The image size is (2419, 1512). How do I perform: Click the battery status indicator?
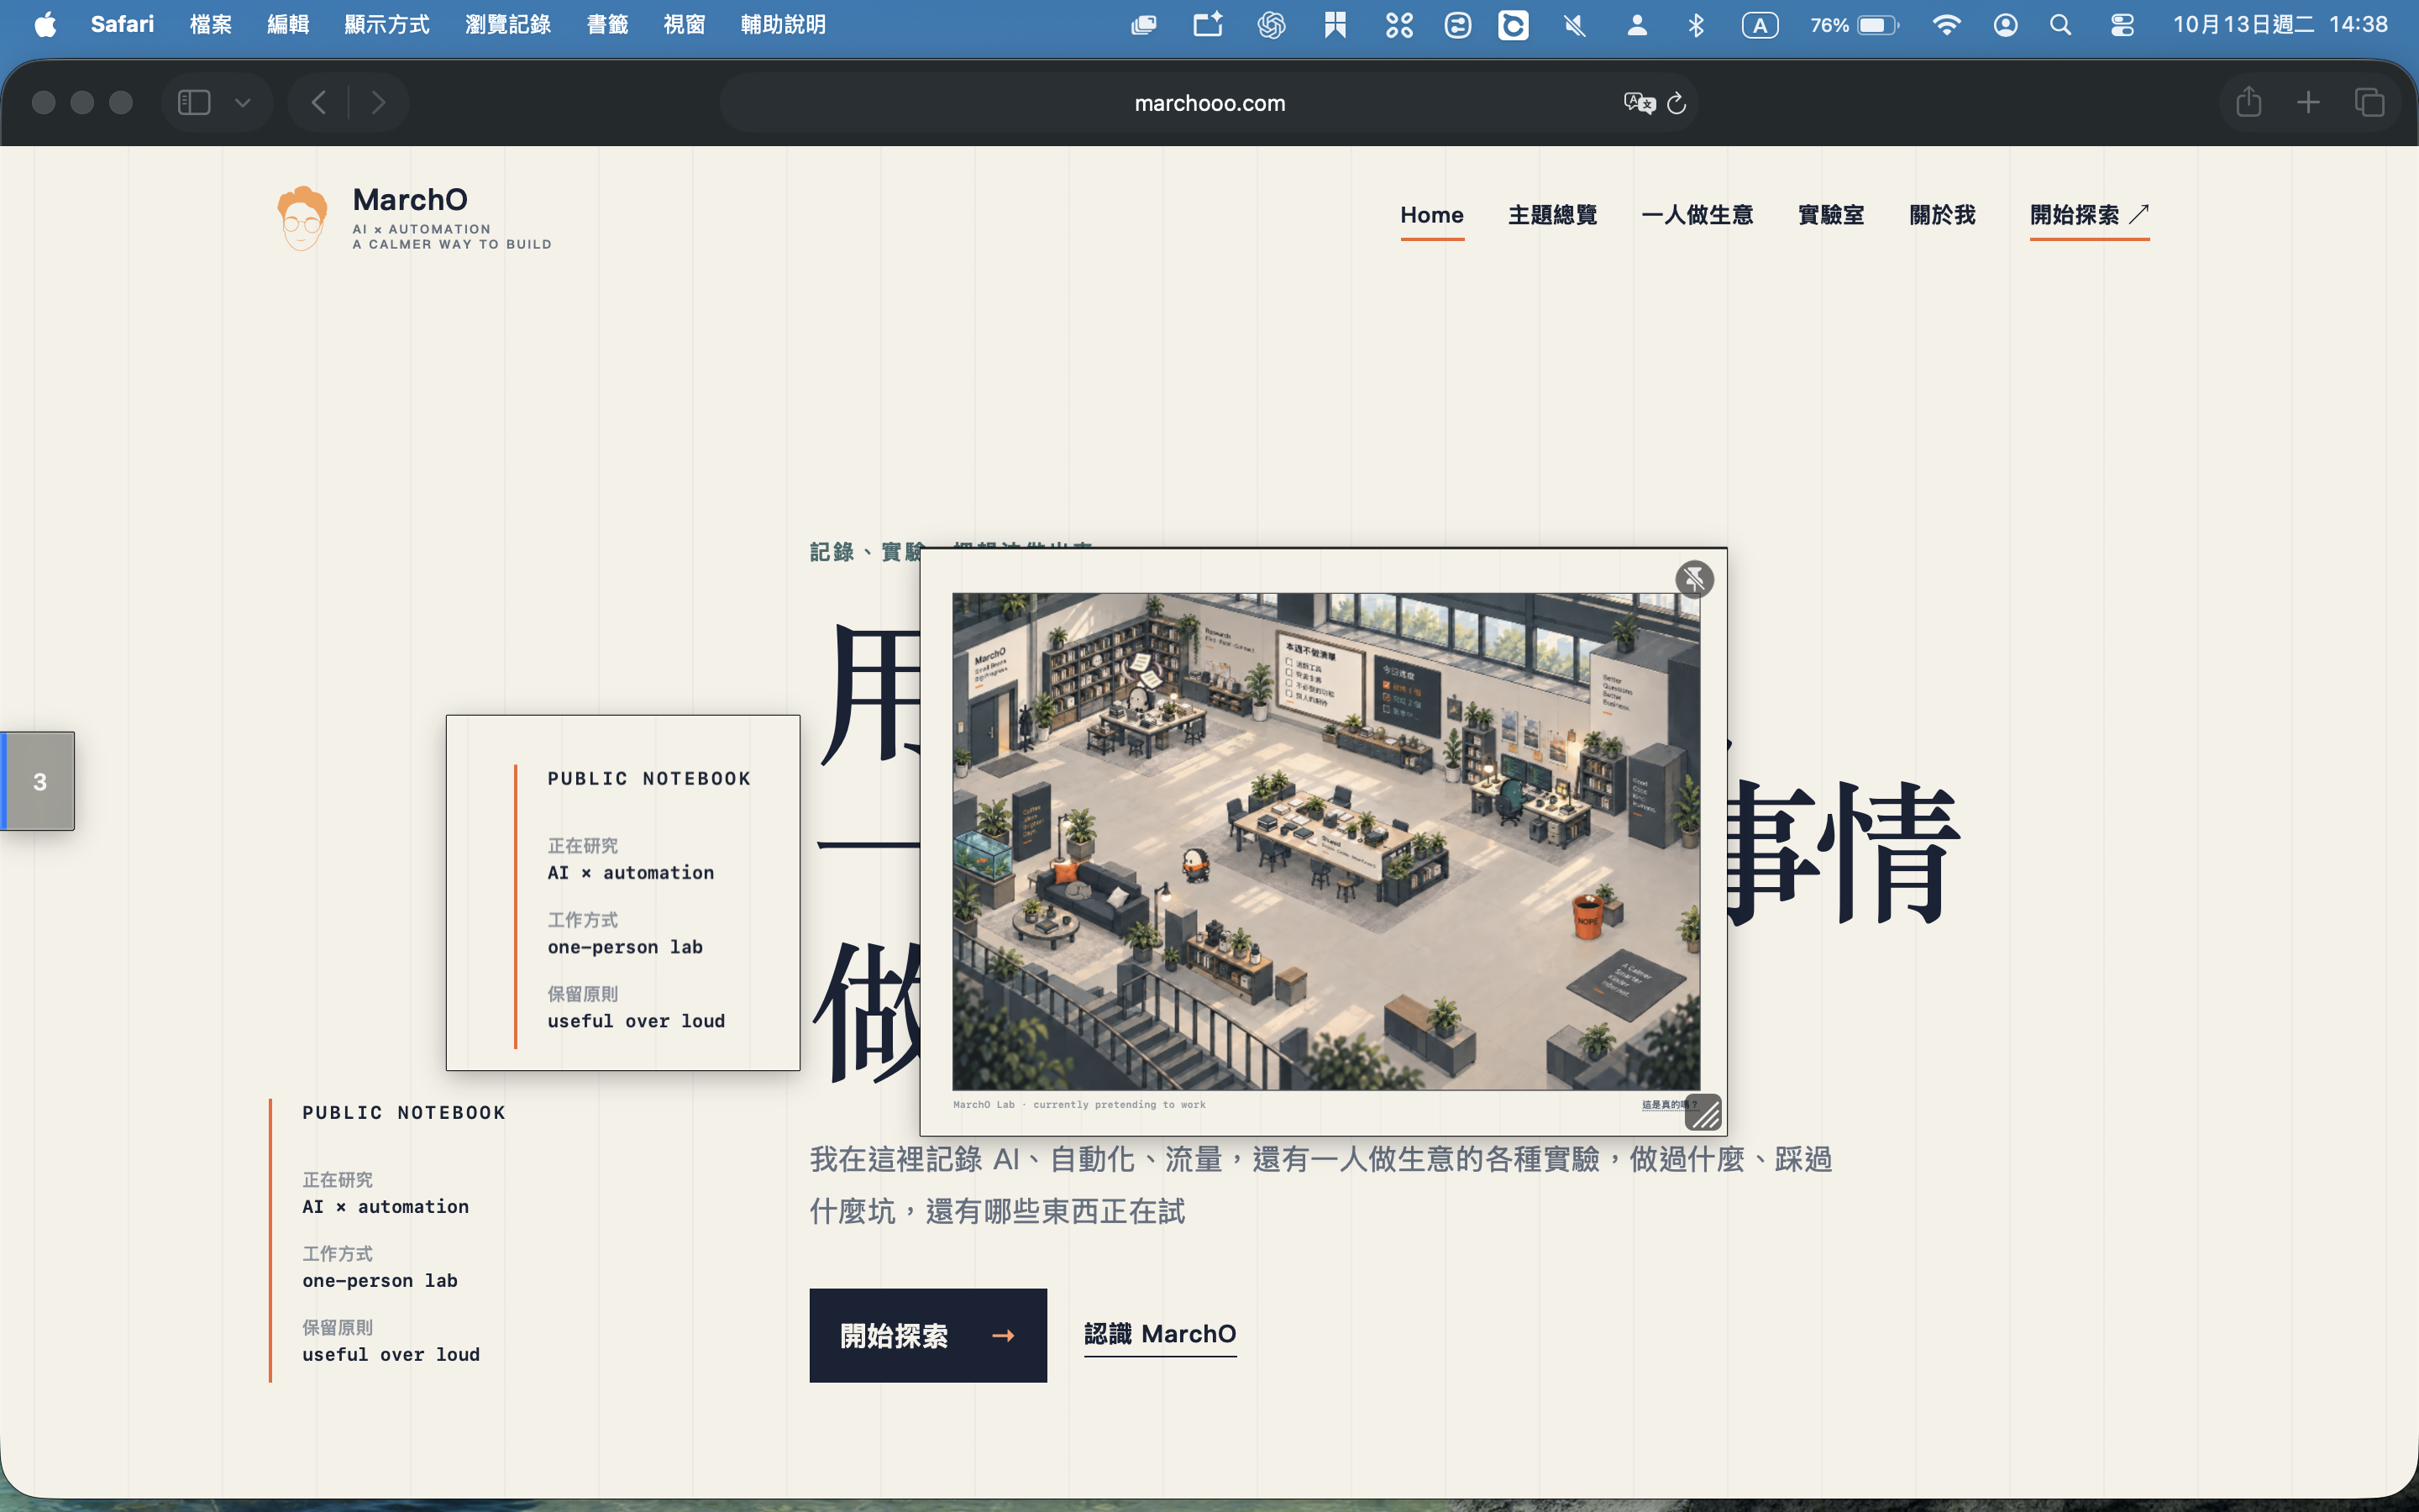click(1855, 25)
